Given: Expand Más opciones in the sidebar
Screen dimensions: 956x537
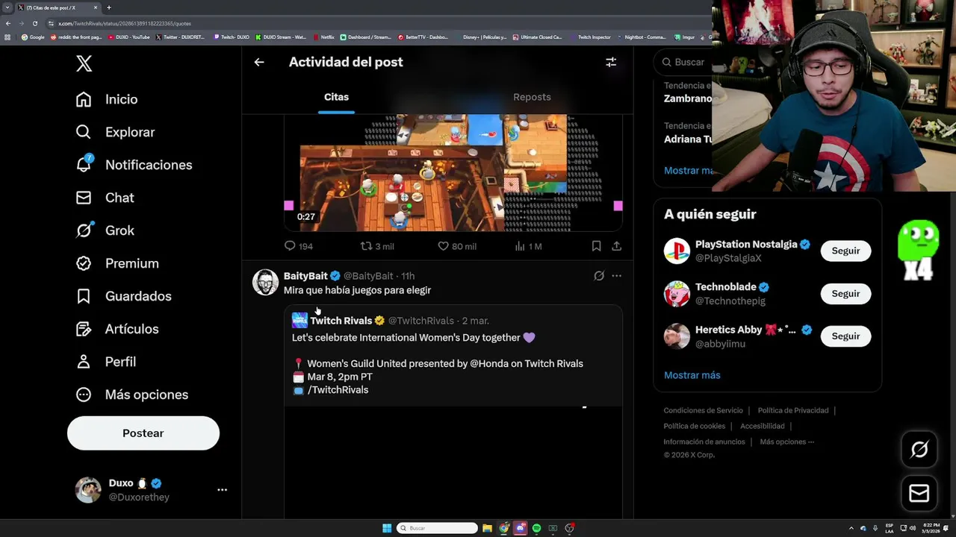Looking at the screenshot, I should click(x=132, y=395).
